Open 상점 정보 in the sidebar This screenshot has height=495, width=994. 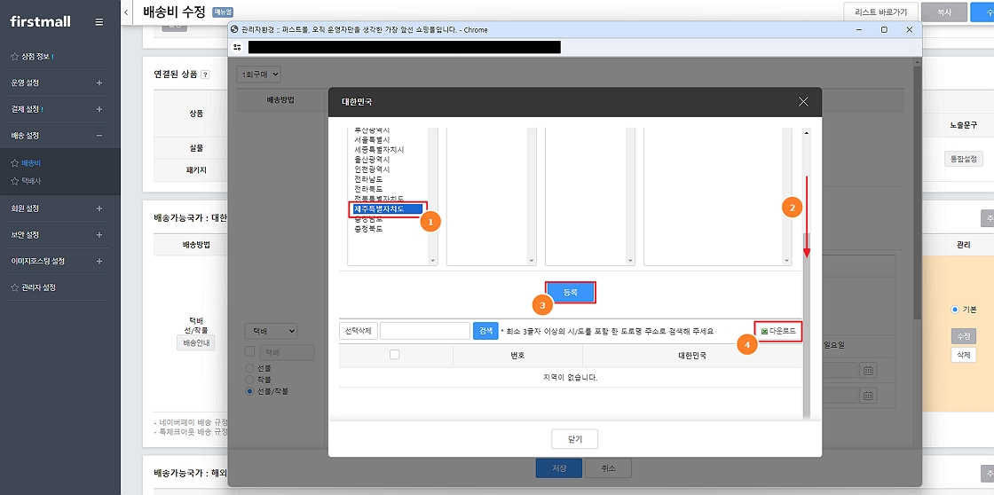(x=37, y=57)
